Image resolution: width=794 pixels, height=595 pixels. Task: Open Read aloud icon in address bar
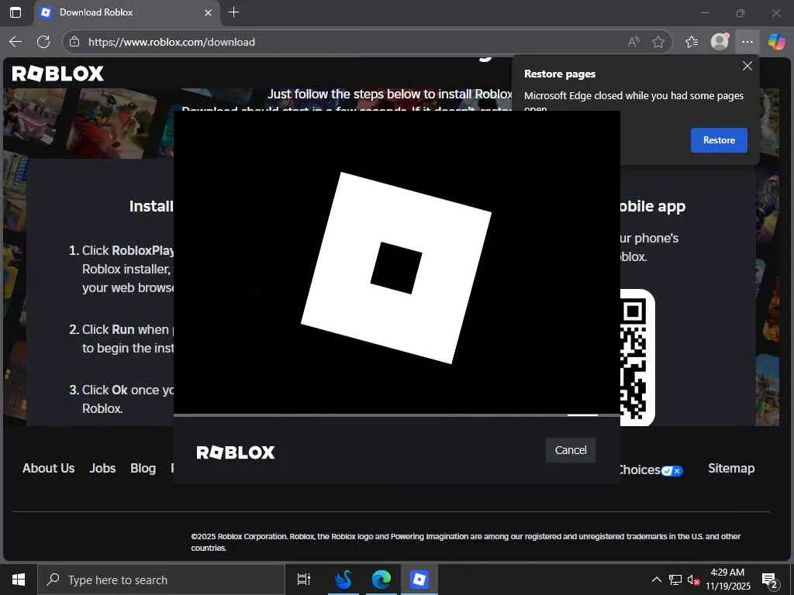tap(633, 42)
